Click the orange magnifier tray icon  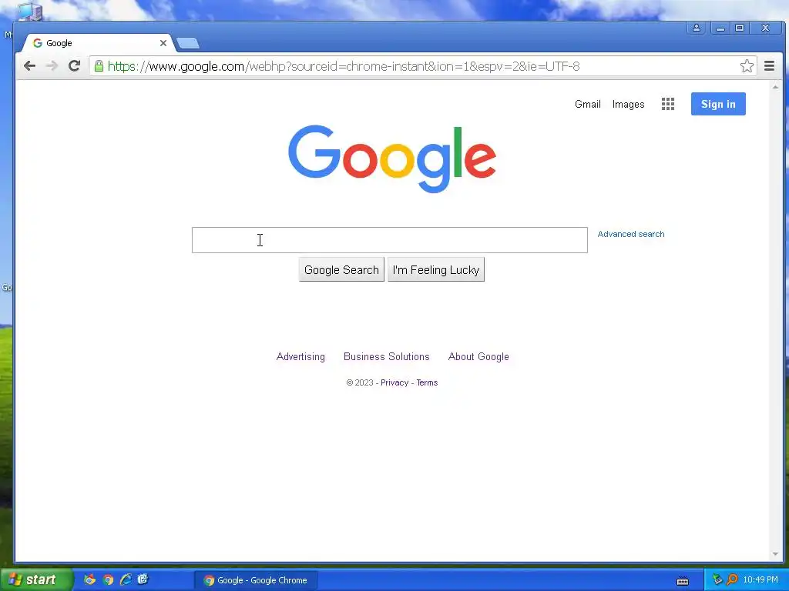tap(732, 580)
